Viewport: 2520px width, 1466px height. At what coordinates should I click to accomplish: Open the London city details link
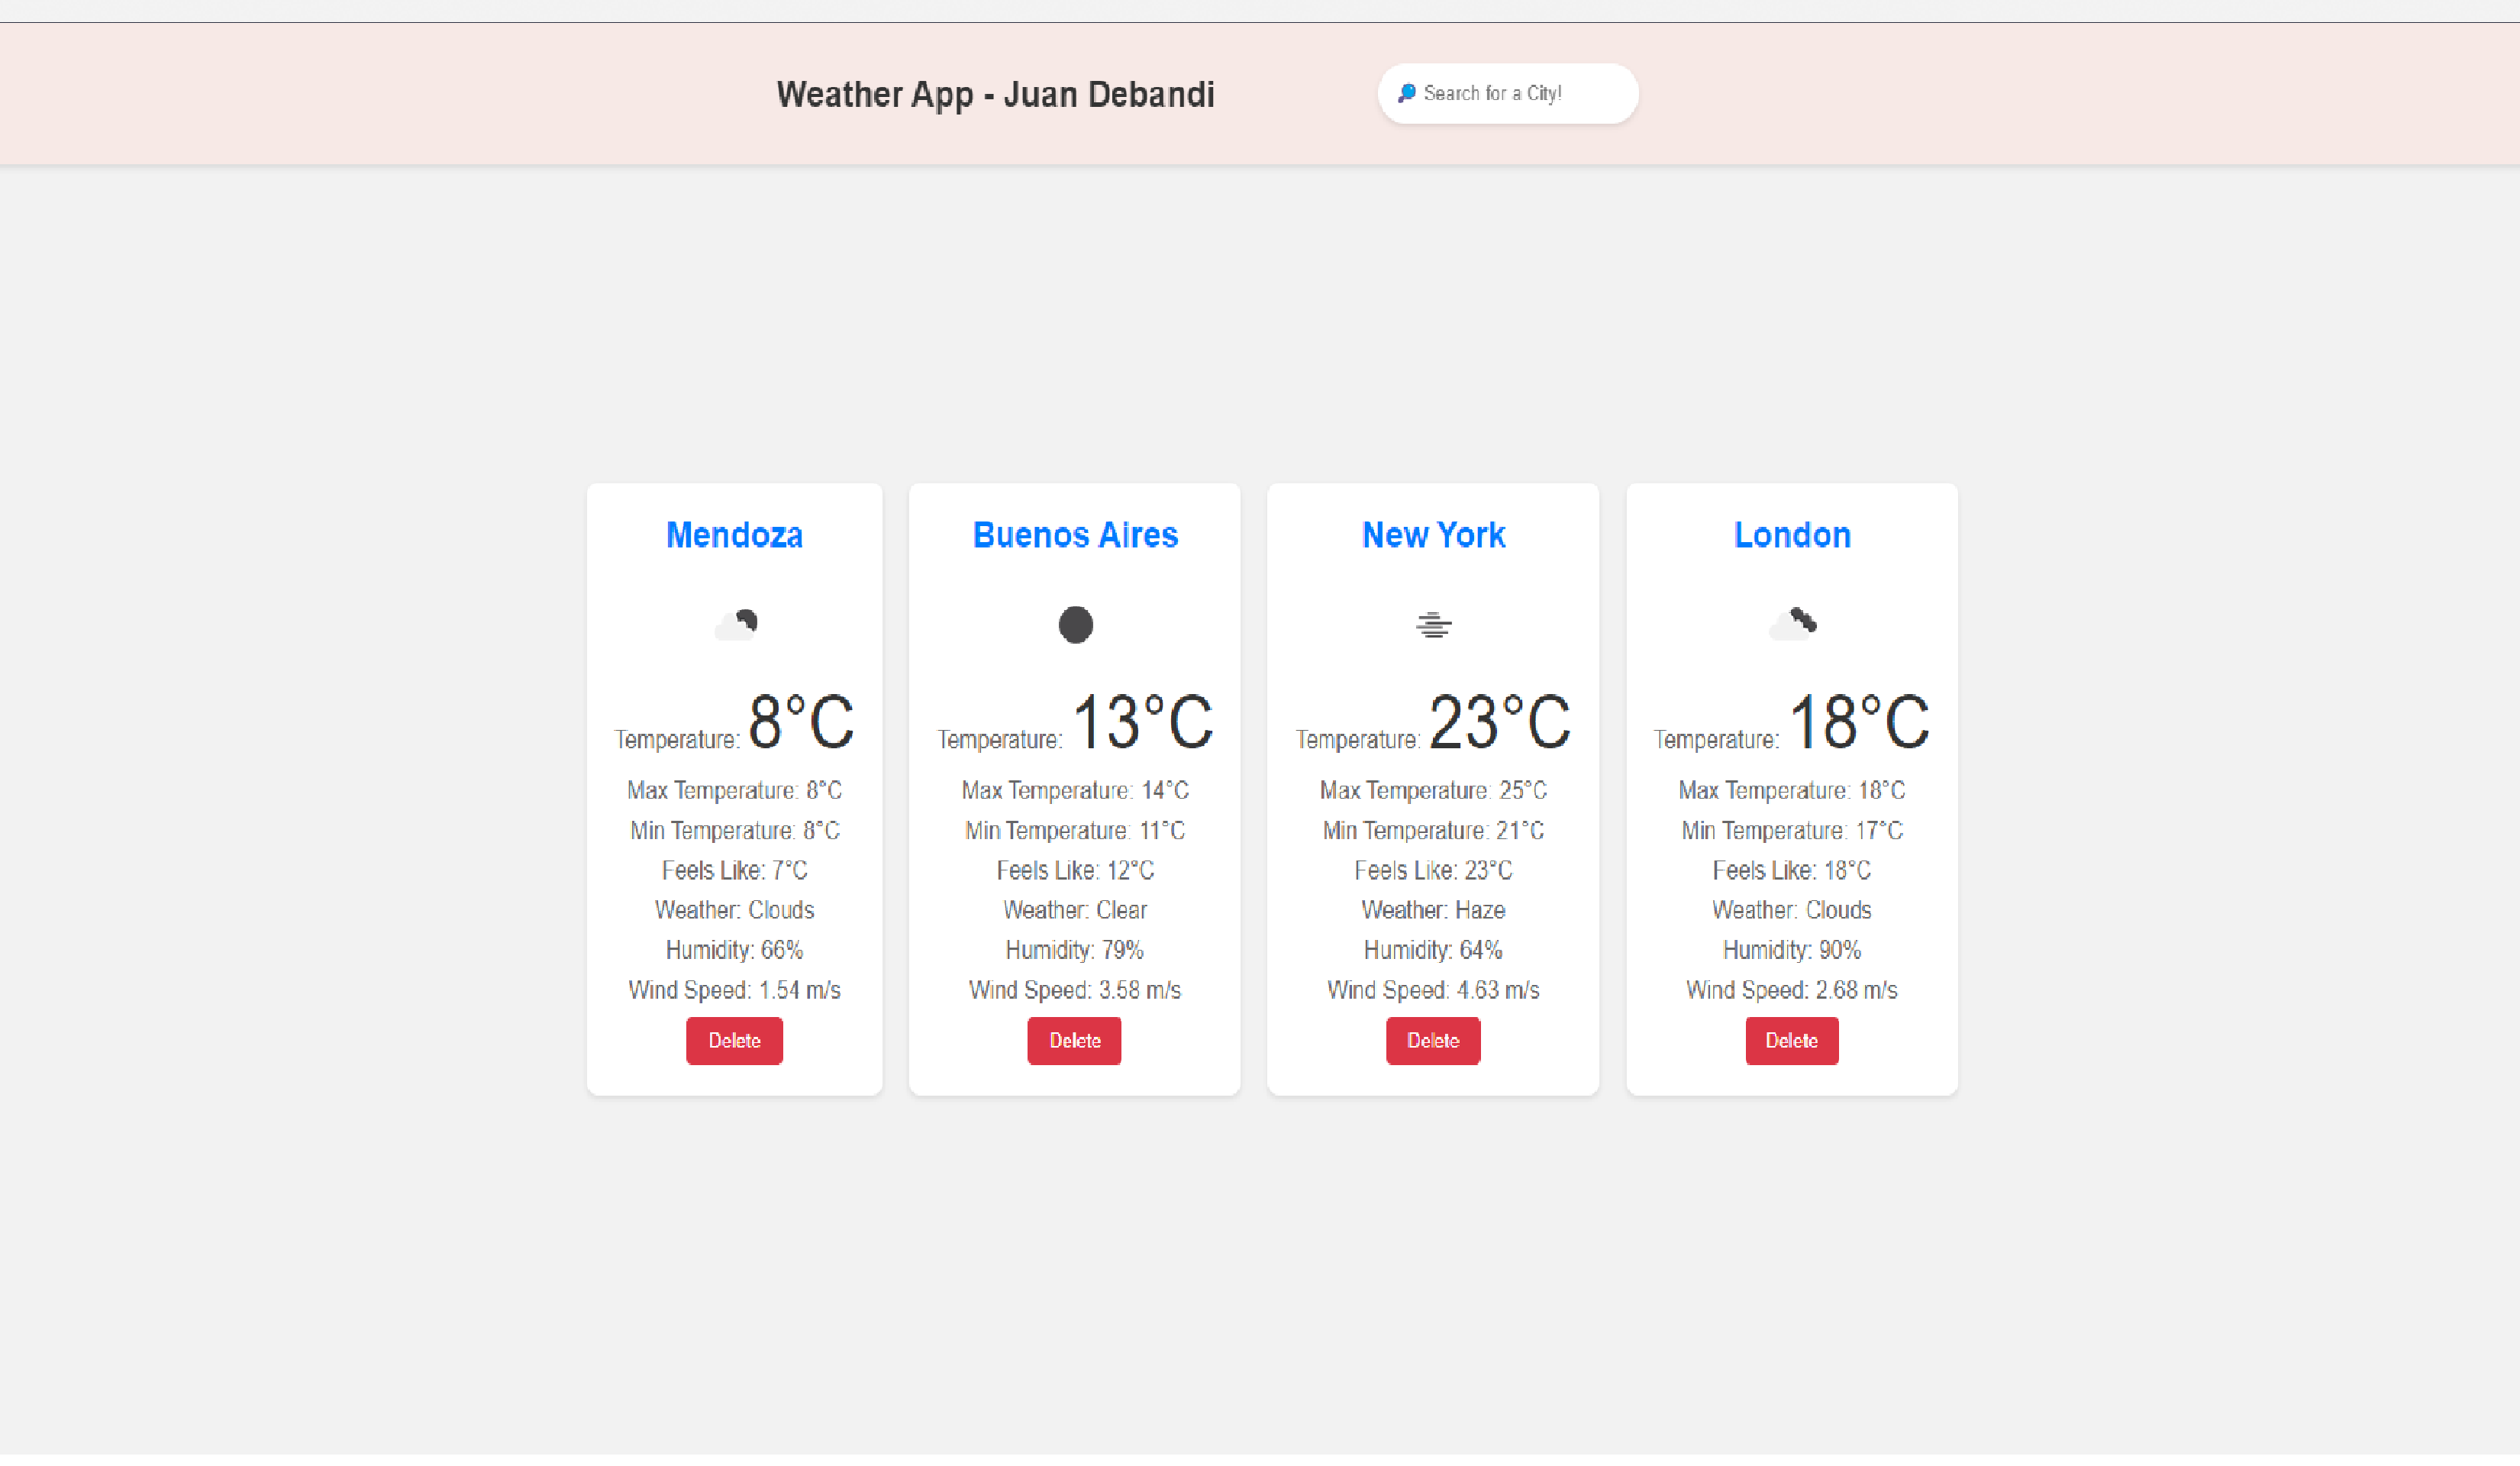coord(1791,535)
